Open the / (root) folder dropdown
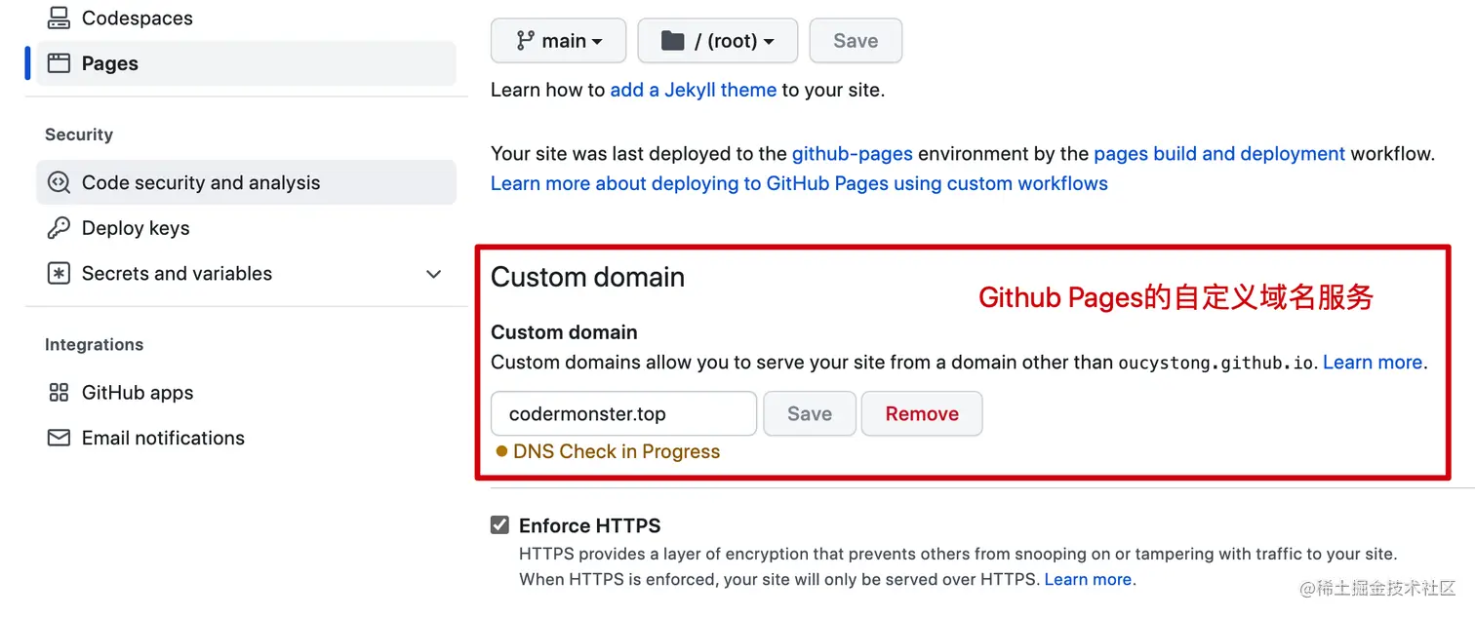 [717, 41]
